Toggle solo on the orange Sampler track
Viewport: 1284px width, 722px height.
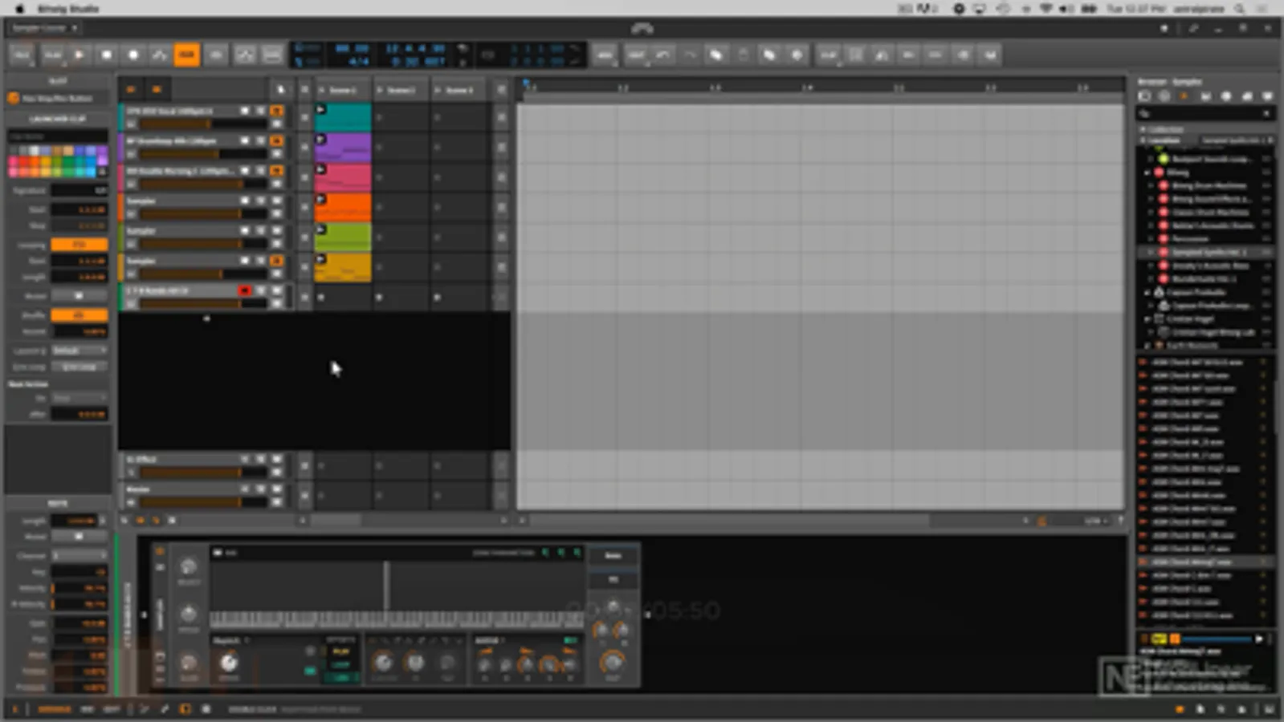[x=261, y=201]
